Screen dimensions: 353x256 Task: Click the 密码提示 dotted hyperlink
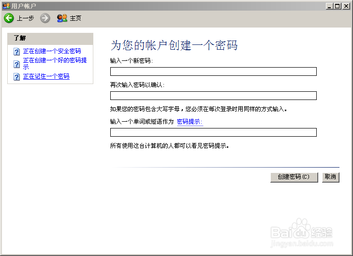190,122
